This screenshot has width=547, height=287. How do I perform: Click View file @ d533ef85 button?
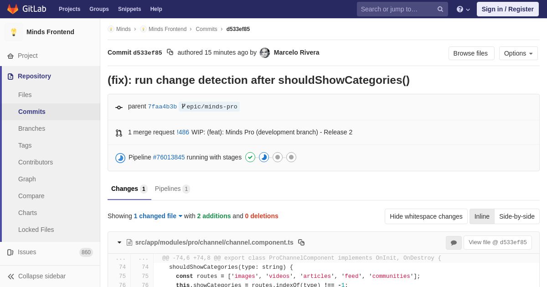(x=498, y=242)
